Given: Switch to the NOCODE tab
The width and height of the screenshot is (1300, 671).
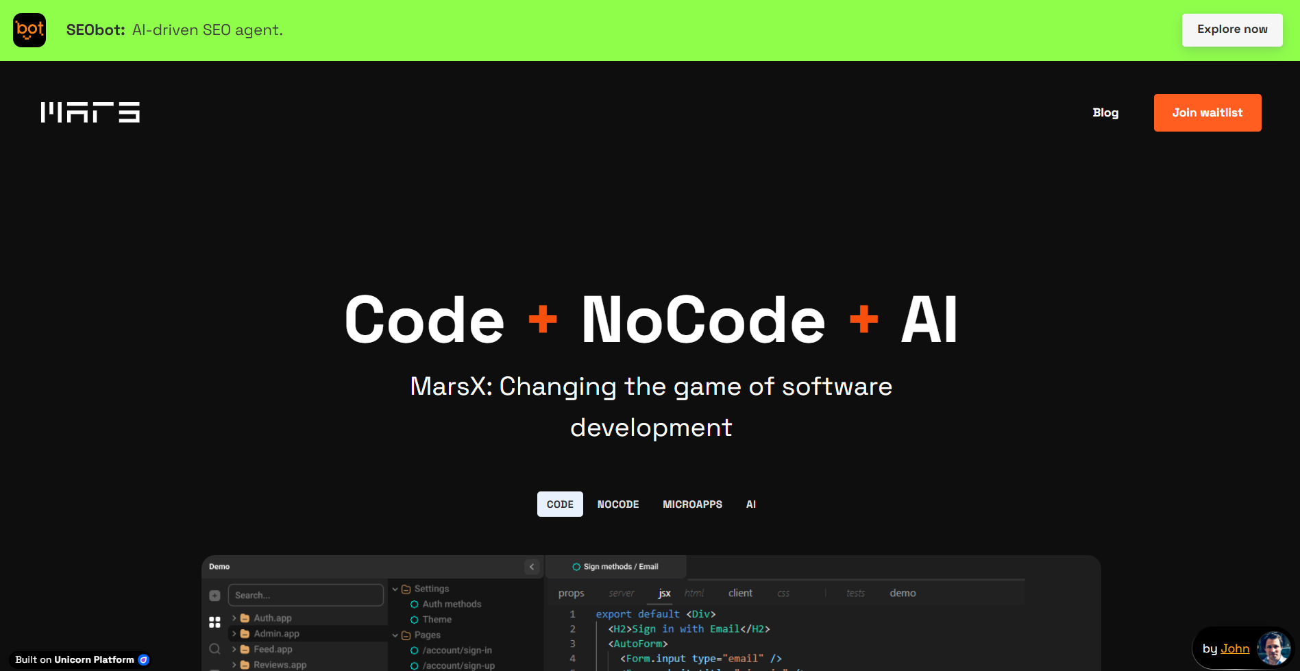Looking at the screenshot, I should [618, 504].
